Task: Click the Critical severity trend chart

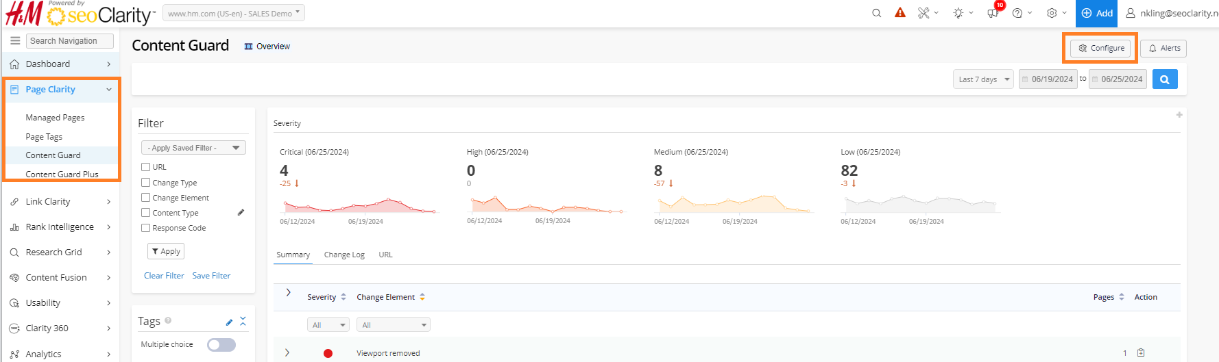Action: pos(359,205)
